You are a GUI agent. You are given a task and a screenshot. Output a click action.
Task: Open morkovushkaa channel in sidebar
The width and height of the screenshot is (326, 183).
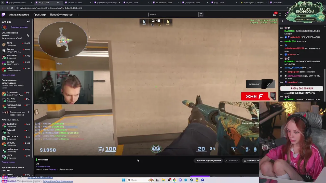tap(16, 106)
